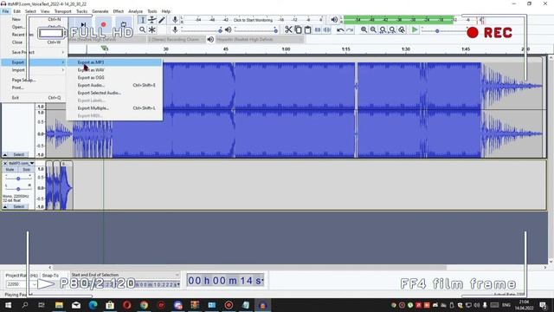Click the Copy icon in edit toolbar
Image resolution: width=554 pixels, height=312 pixels.
click(x=298, y=29)
